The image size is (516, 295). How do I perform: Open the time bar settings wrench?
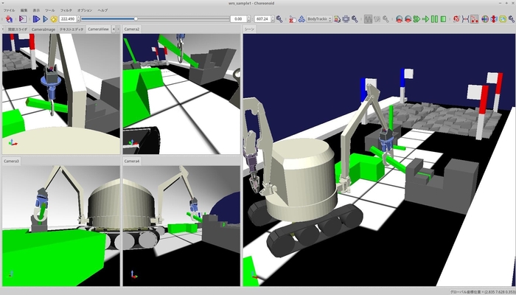point(279,18)
